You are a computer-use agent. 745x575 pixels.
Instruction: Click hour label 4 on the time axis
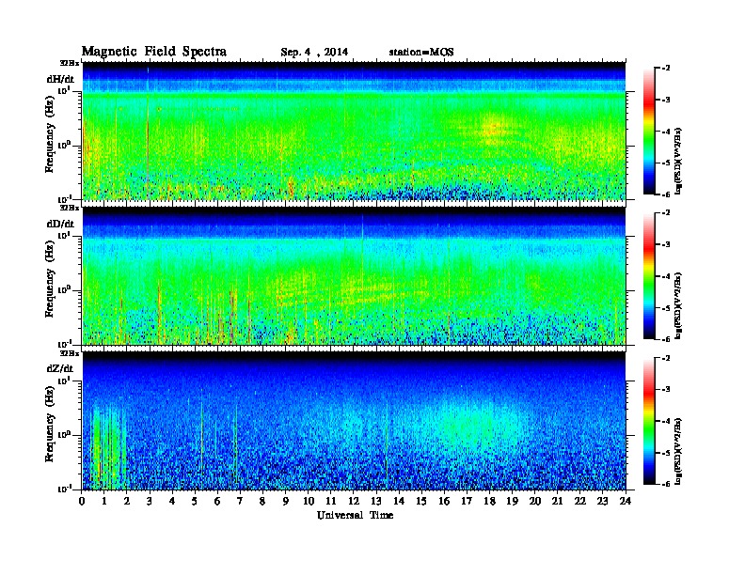172,502
